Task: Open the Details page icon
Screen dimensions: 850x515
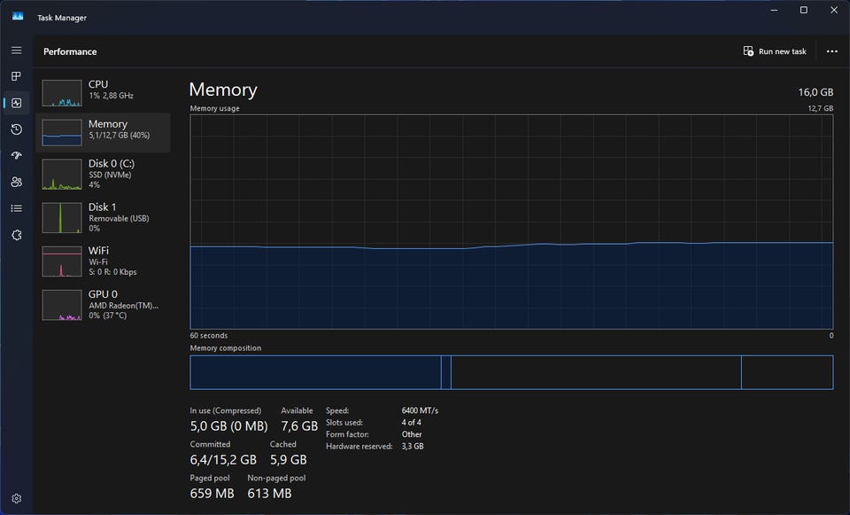Action: click(x=16, y=208)
